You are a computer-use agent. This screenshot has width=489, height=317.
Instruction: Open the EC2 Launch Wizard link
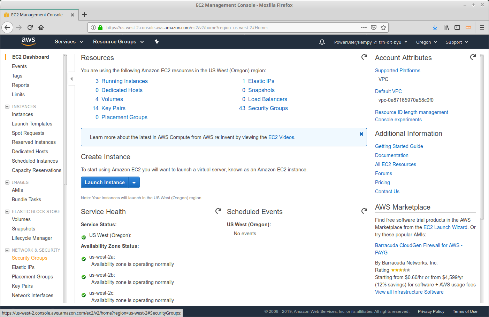coord(445,227)
